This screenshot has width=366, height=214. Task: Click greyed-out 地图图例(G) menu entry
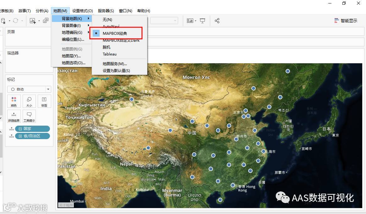click(x=72, y=49)
